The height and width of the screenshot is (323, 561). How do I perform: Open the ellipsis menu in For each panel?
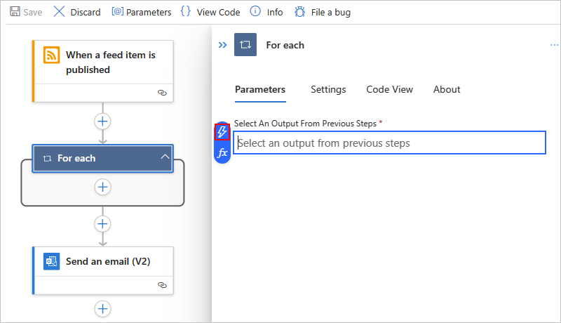tap(554, 45)
